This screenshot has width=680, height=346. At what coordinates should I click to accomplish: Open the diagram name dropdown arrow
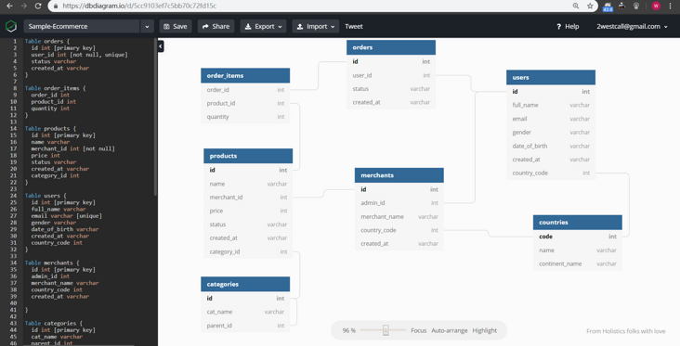(147, 26)
